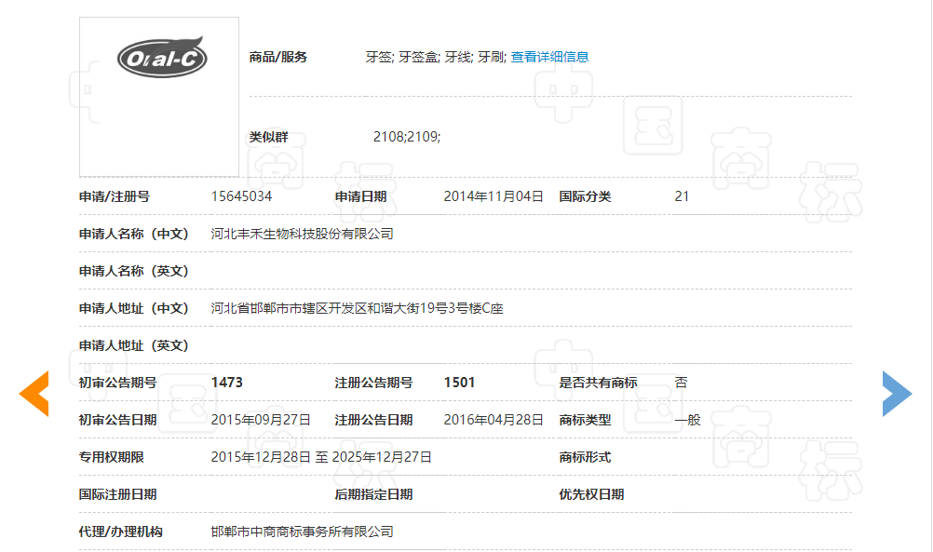Go to previous trademark with orange arrow
This screenshot has height=552, width=933.
[34, 393]
